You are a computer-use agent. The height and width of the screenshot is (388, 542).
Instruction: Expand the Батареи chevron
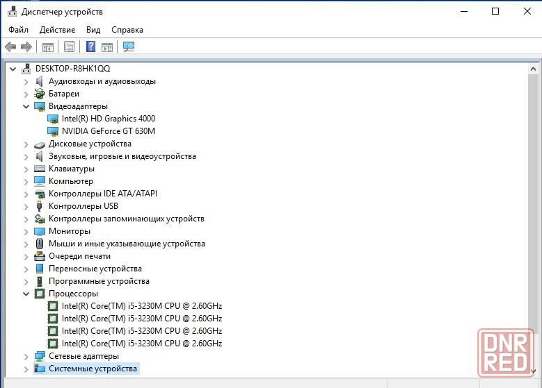pyautogui.click(x=26, y=94)
